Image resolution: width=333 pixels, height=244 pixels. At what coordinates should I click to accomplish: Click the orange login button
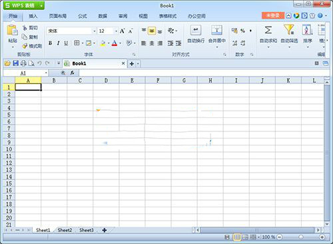(273, 15)
